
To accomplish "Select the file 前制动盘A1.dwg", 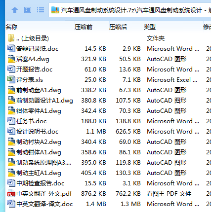I will pos(39,90).
